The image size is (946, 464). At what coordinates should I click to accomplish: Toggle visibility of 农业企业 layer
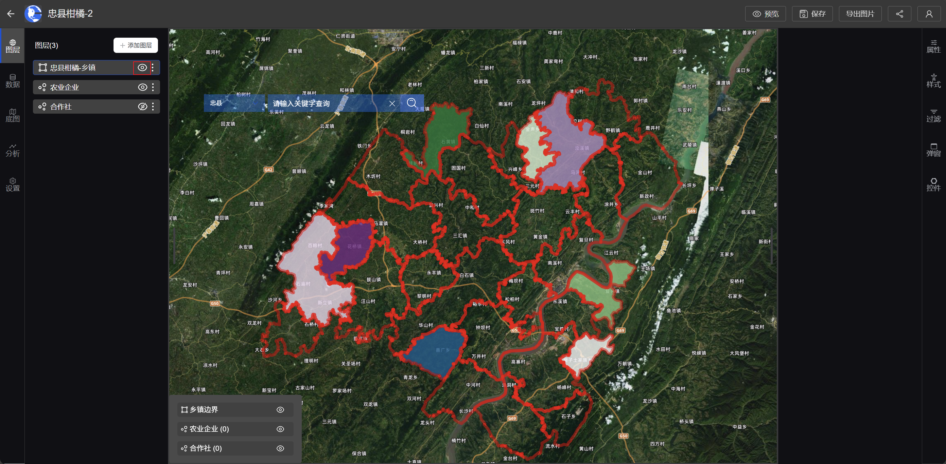pos(142,87)
